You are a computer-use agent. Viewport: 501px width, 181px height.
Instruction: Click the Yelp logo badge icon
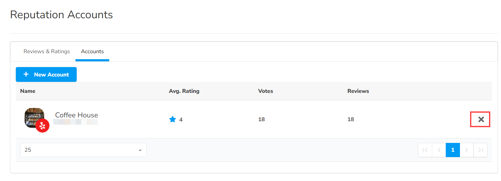click(42, 126)
